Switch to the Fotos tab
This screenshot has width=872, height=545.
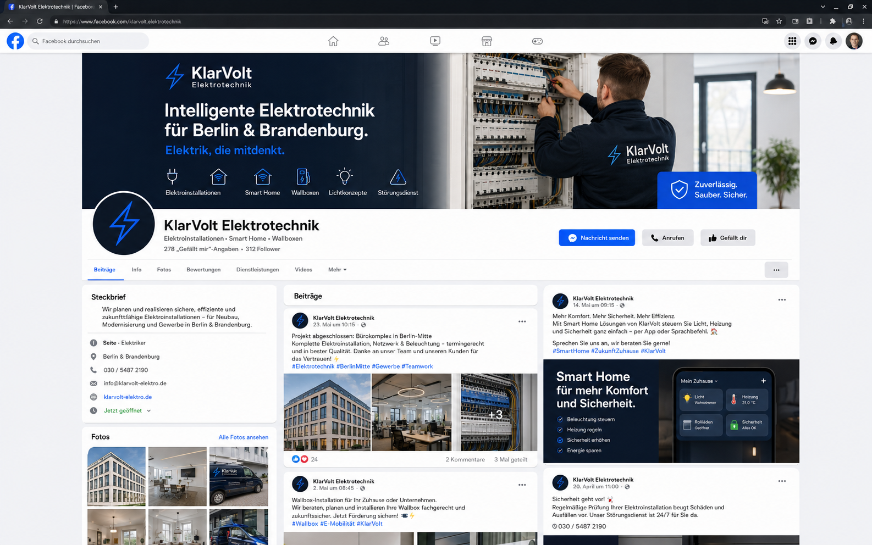(x=164, y=270)
